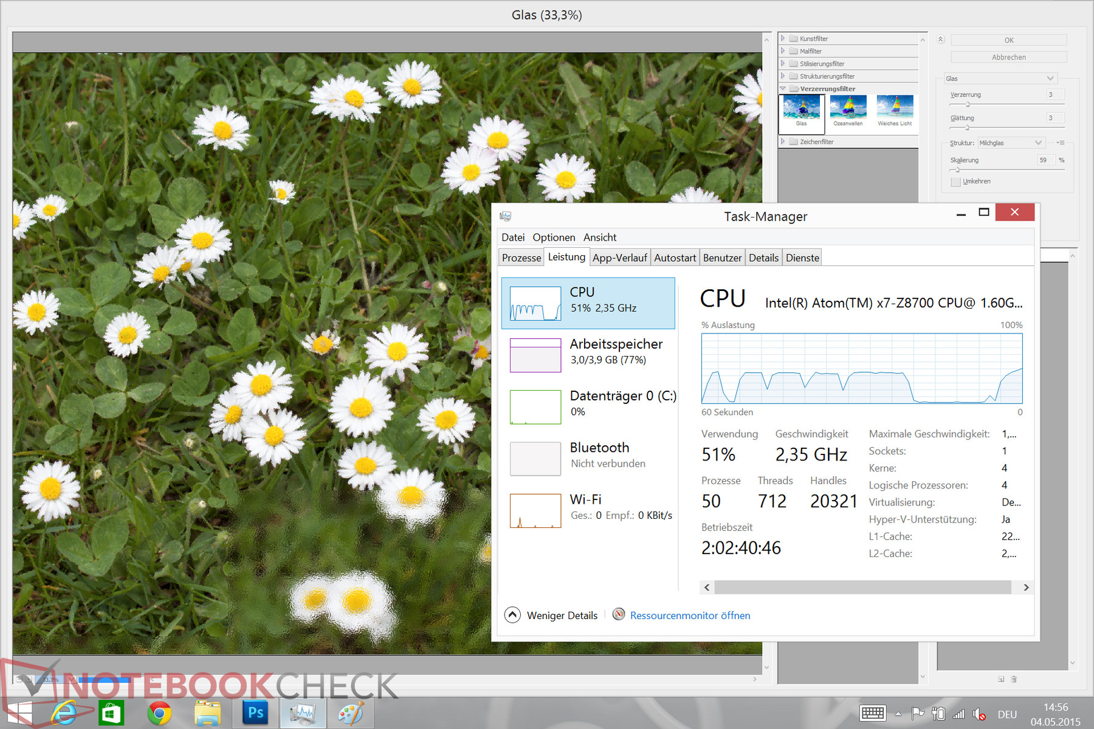1094x729 pixels.
Task: Open Windows Store from taskbar
Action: [x=111, y=713]
